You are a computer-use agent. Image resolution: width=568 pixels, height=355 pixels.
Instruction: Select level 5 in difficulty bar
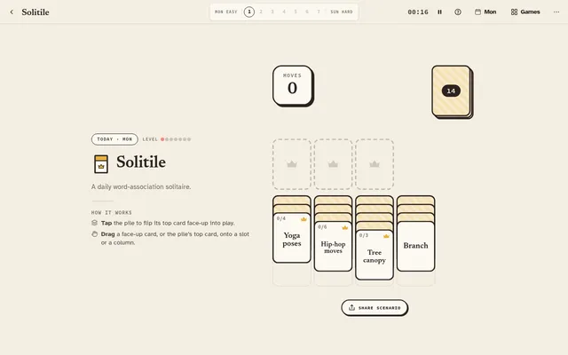point(296,12)
